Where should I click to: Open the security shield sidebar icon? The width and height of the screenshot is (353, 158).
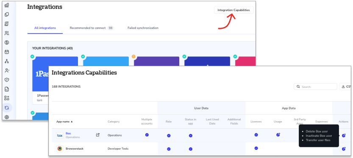[7, 80]
